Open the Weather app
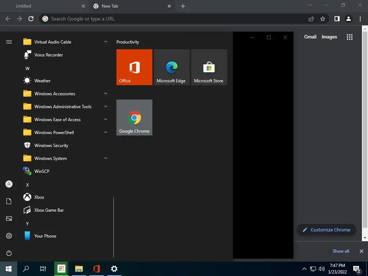The width and height of the screenshot is (368, 276). (x=66, y=81)
